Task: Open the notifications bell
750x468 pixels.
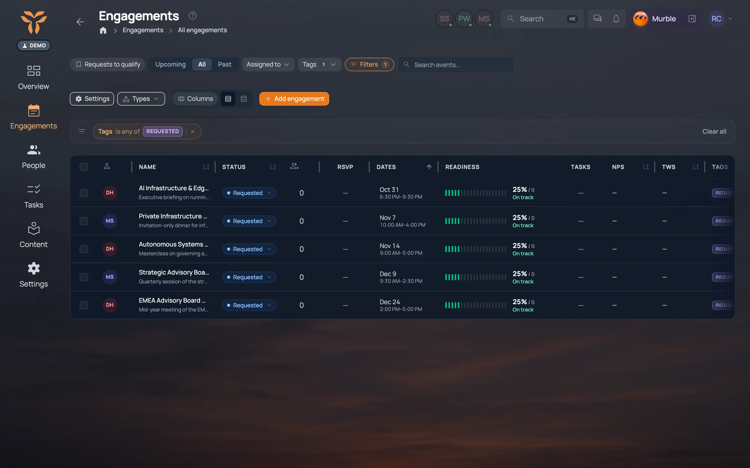Action: 616,18
